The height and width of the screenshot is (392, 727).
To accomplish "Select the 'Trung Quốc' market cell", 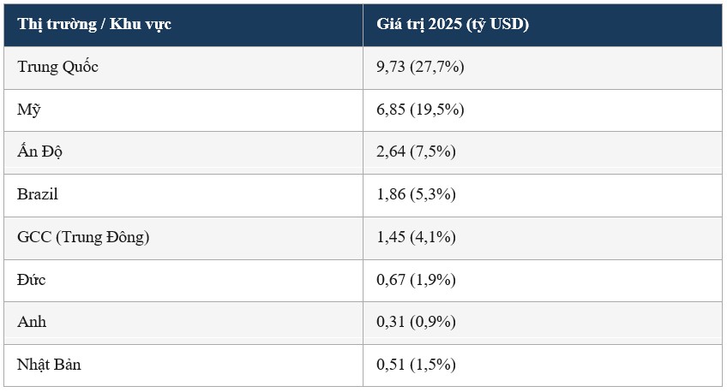I will point(57,67).
